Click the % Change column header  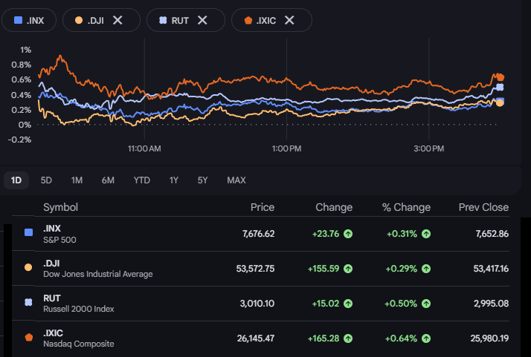(x=406, y=207)
